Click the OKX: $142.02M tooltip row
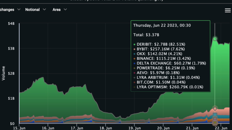Image resolution: width=232 pixels, height=130 pixels. (x=158, y=54)
